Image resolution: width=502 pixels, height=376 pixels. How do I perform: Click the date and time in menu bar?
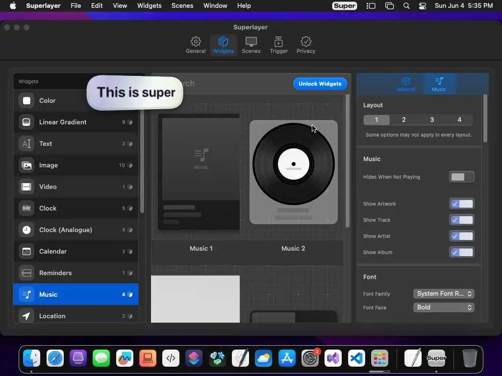pos(464,6)
